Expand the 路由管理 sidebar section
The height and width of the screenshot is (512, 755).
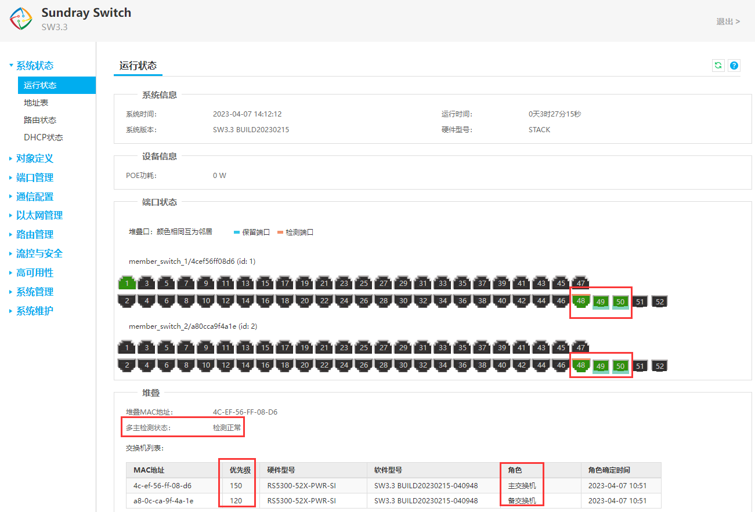[x=35, y=234]
